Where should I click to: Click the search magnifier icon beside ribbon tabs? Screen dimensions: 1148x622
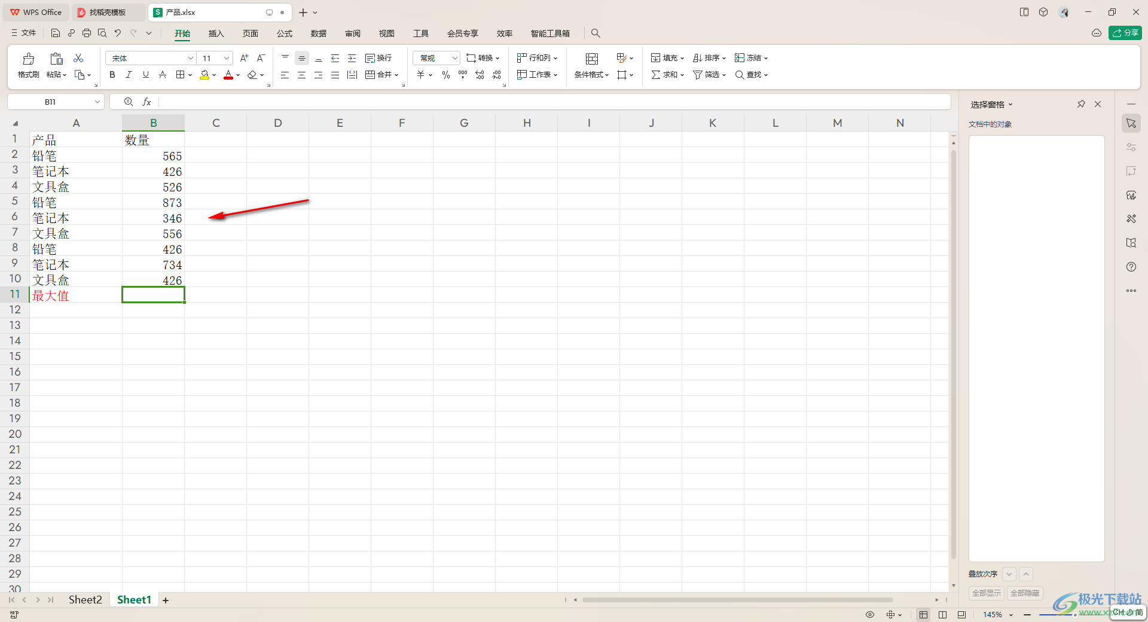tap(596, 33)
